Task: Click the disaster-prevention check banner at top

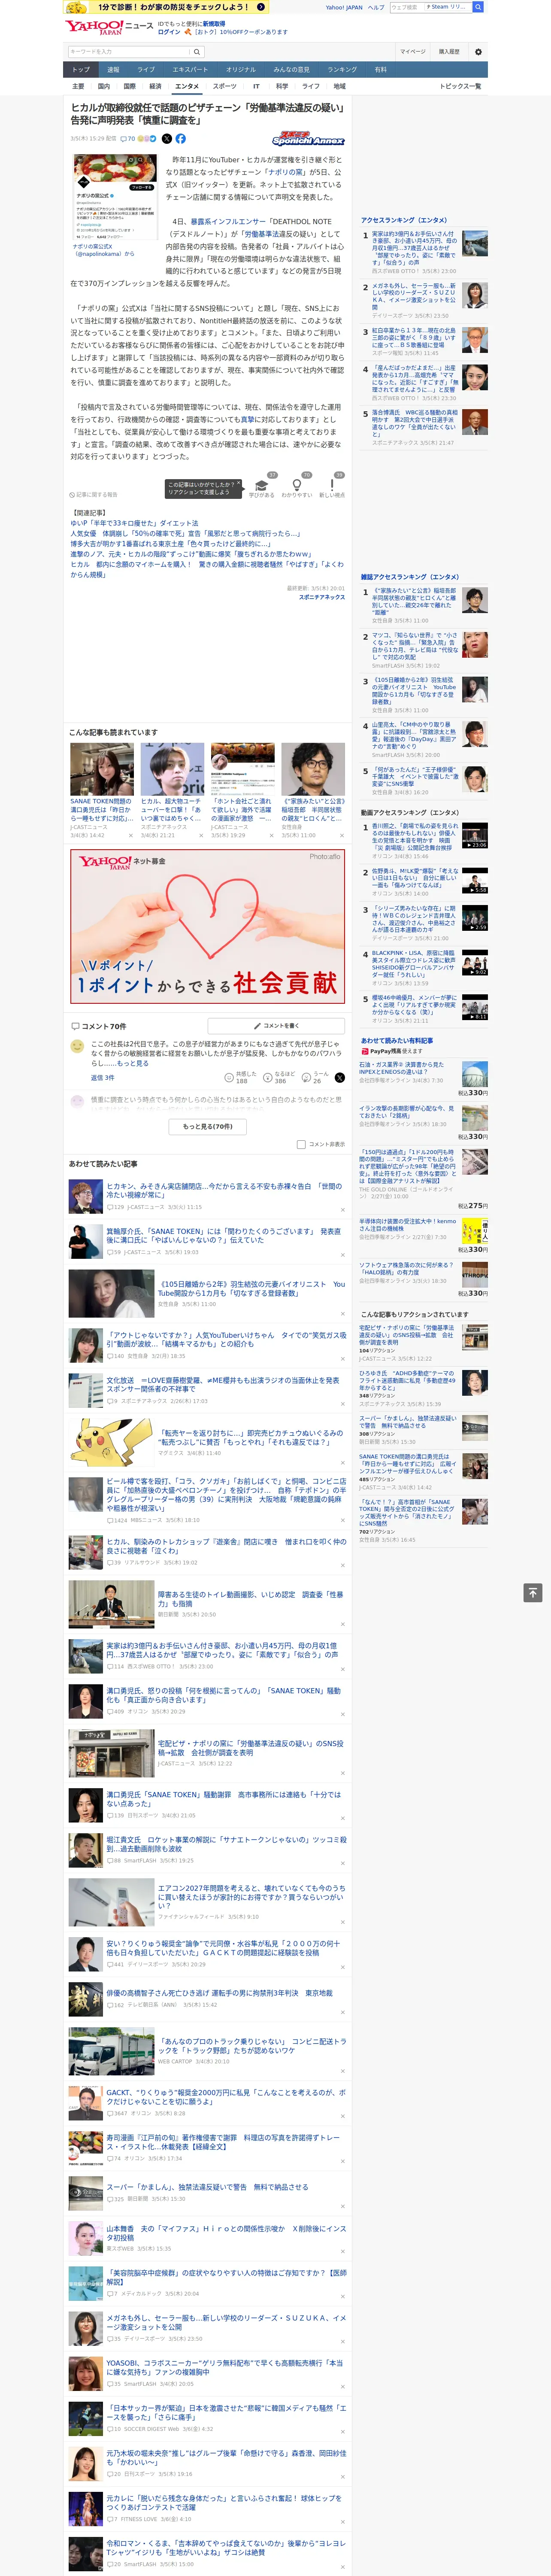Action: (165, 7)
